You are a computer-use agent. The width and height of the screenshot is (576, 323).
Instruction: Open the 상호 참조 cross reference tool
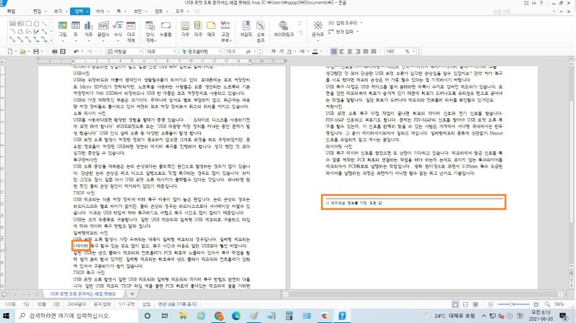coord(261,32)
